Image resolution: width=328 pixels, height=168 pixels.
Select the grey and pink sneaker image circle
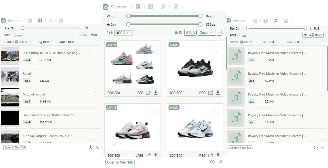(x=154, y=111)
